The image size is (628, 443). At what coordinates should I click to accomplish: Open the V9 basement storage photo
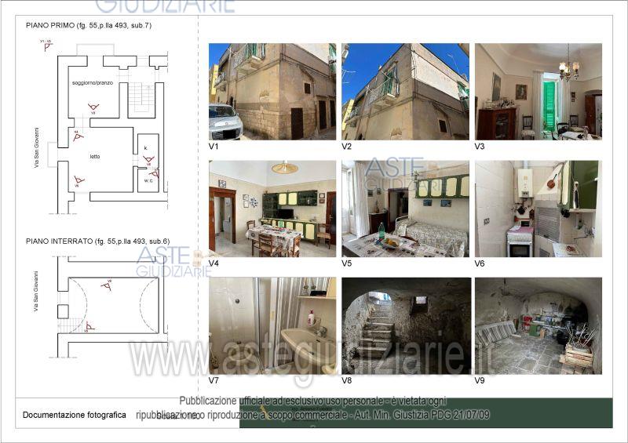538,325
